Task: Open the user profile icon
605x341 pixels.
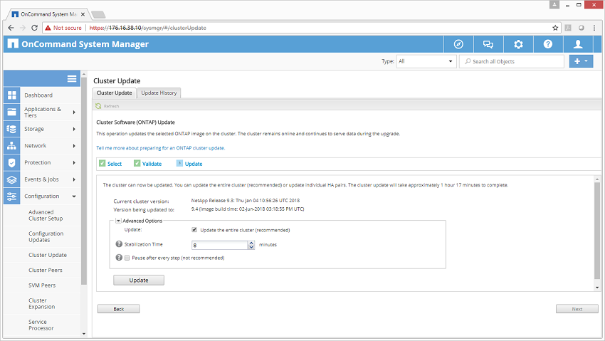Action: point(578,44)
